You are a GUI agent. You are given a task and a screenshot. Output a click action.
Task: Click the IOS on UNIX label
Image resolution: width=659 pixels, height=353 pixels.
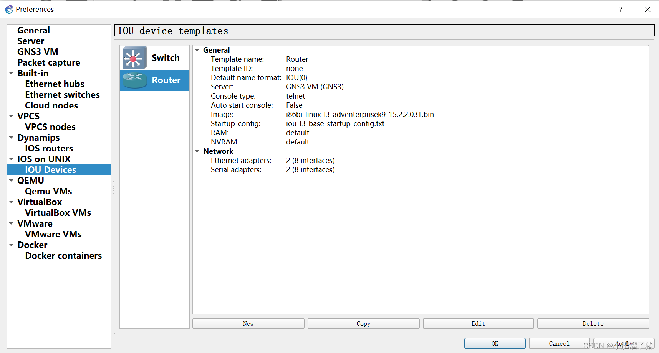coord(44,159)
